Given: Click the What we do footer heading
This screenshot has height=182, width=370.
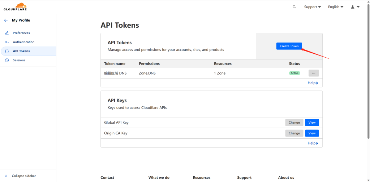Looking at the screenshot, I should point(159,178).
